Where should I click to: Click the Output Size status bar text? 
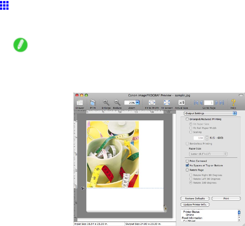(143, 224)
